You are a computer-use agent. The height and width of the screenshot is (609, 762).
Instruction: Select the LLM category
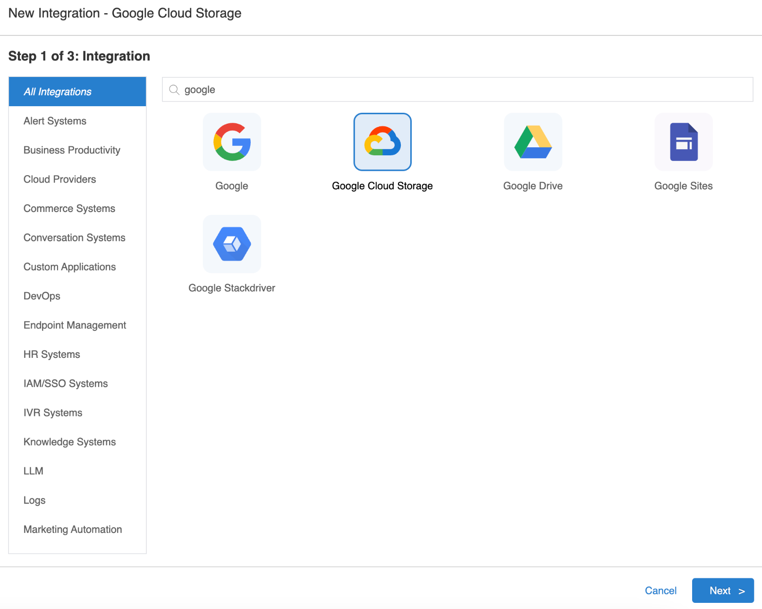tap(77, 471)
